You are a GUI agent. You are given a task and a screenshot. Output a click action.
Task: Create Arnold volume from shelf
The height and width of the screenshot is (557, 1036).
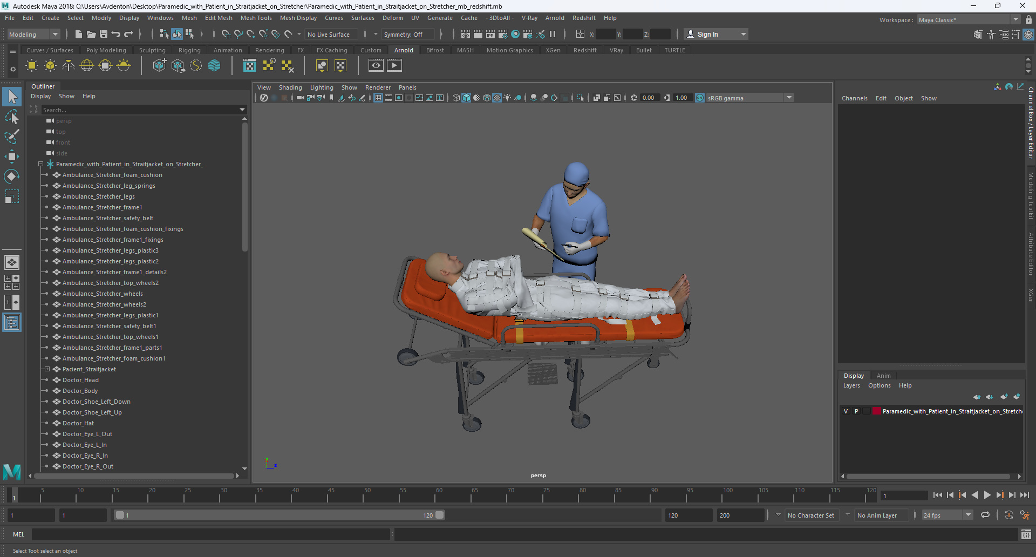[x=214, y=66]
